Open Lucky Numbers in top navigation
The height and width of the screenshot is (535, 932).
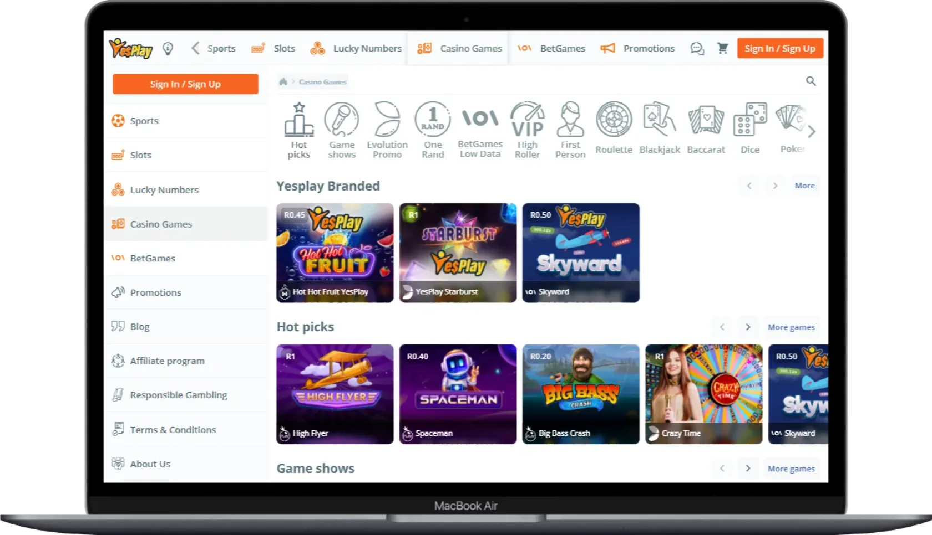tap(356, 48)
